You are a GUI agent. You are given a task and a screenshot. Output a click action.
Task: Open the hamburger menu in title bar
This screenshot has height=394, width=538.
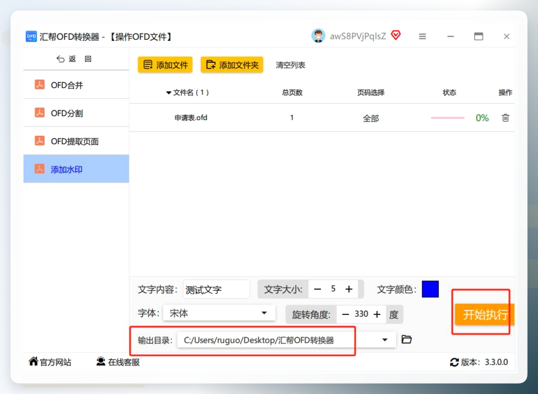pyautogui.click(x=422, y=37)
